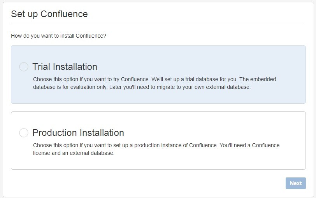
Task: Select the Production Installation radio button
Action: tap(24, 133)
